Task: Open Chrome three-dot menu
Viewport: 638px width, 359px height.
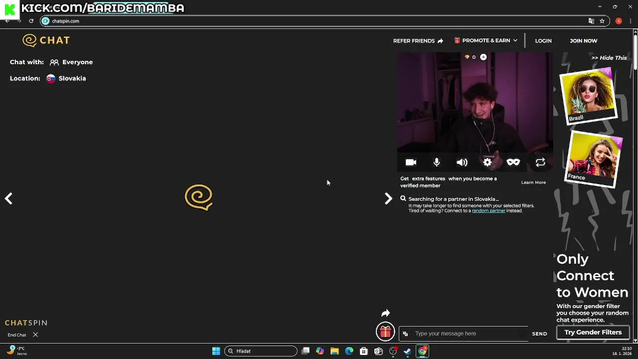Action: tap(631, 21)
